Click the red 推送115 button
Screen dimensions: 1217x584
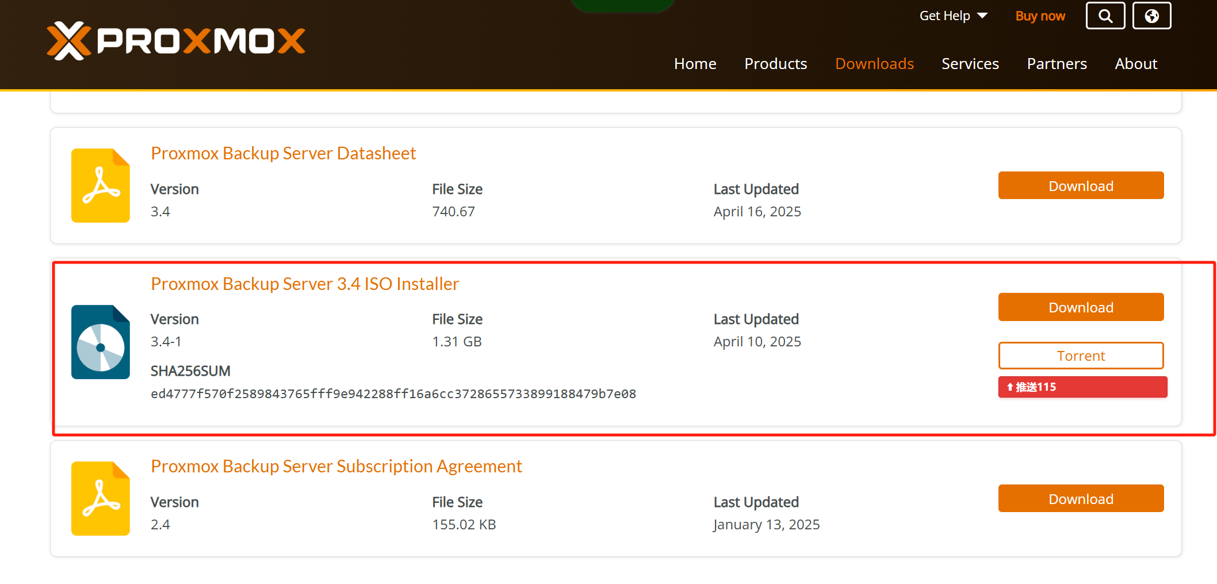tap(1082, 387)
